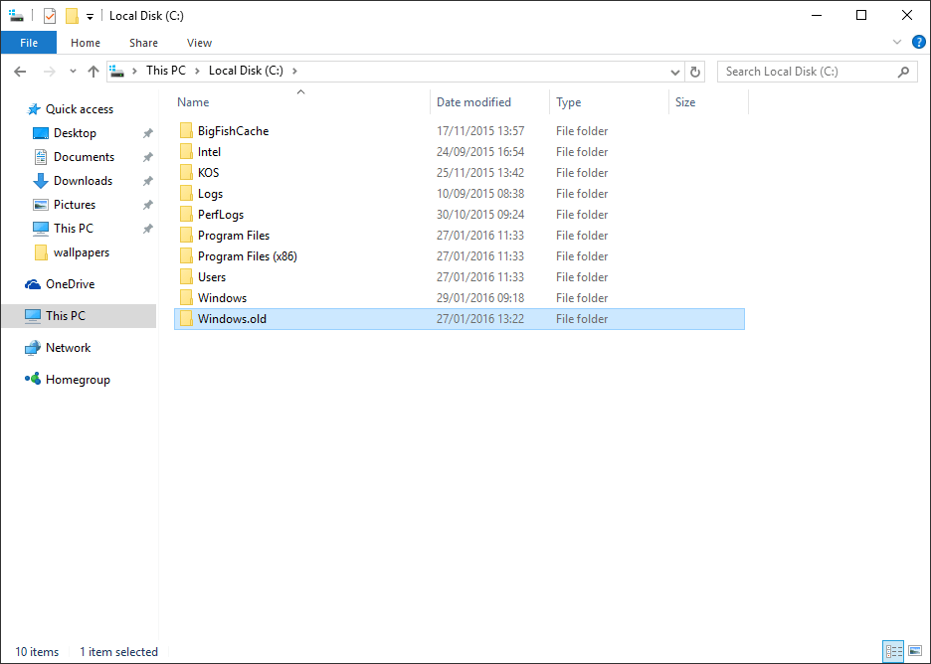931x664 pixels.
Task: Select Homegroup in the navigation pane
Action: 78,380
